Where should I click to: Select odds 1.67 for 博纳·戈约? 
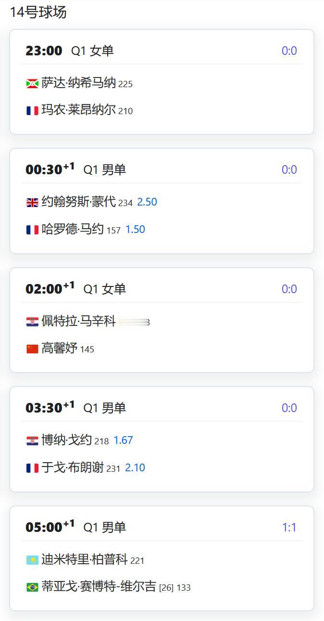click(123, 440)
